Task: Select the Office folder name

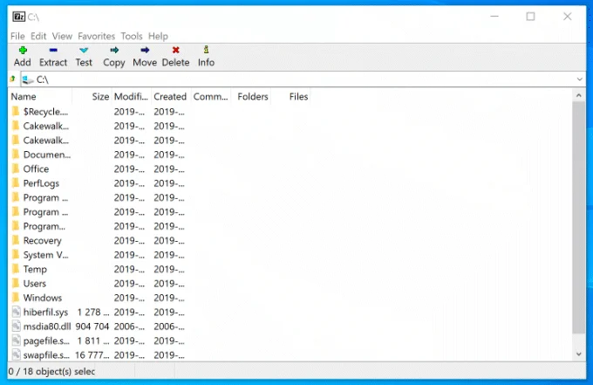Action: pyautogui.click(x=36, y=168)
